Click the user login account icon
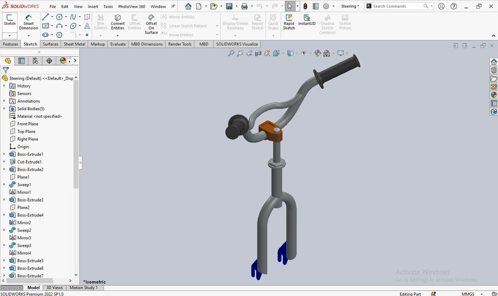The height and width of the screenshot is (296, 498). pyautogui.click(x=441, y=6)
